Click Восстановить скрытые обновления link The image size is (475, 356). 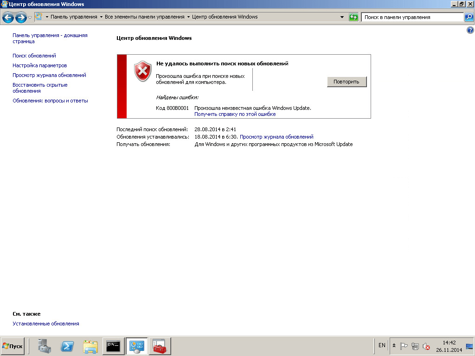(40, 88)
